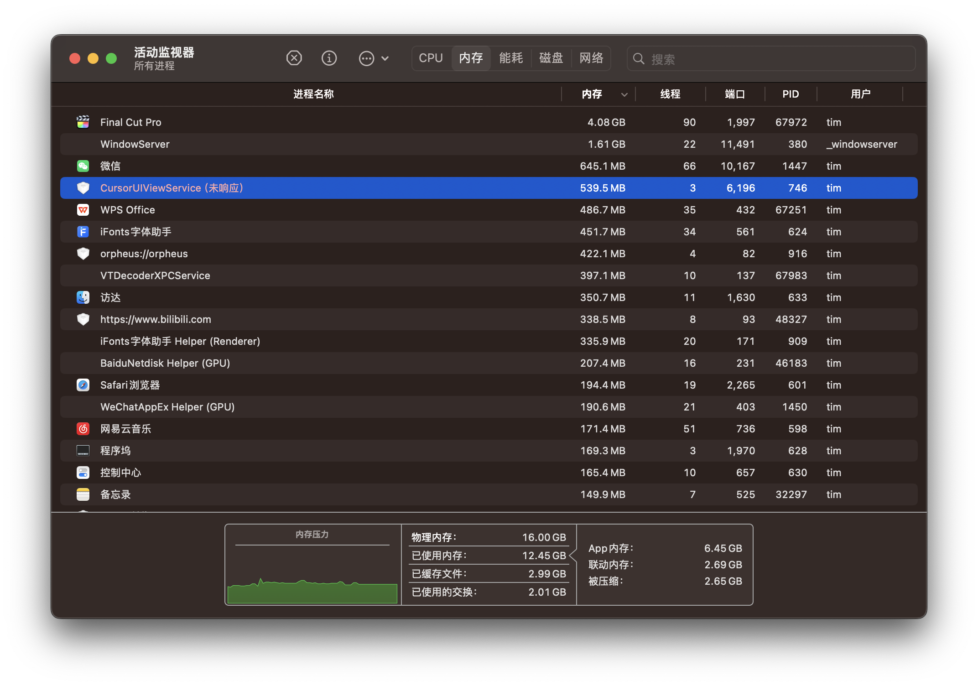Image resolution: width=978 pixels, height=686 pixels.
Task: Expand the chevron next to ellipsis button
Action: [385, 58]
